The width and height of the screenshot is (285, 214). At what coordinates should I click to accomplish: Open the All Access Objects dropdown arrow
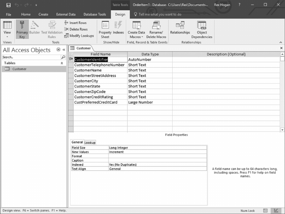[x=59, y=49]
